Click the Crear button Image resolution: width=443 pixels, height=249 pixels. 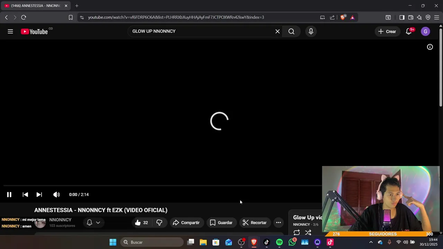(x=387, y=31)
